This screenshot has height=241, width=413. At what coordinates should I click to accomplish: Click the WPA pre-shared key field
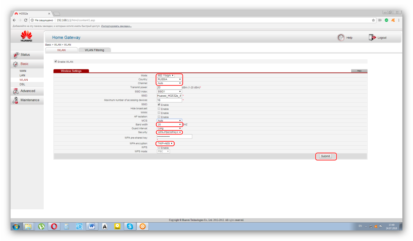[174, 136]
